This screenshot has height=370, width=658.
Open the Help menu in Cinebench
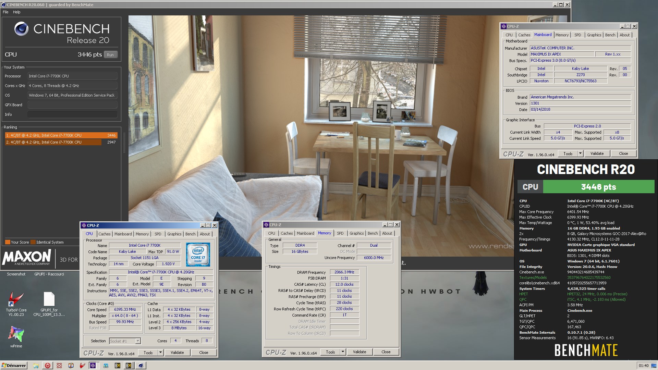[17, 12]
